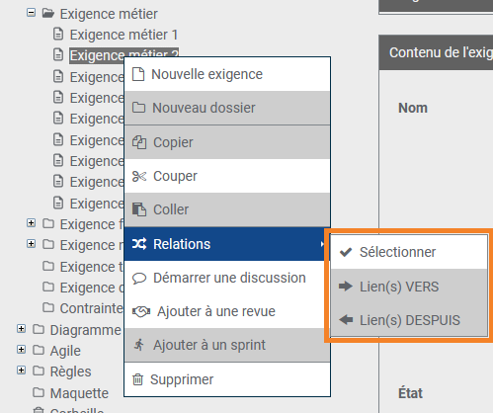Click the document icon of Exigence métier 1

coord(58,34)
